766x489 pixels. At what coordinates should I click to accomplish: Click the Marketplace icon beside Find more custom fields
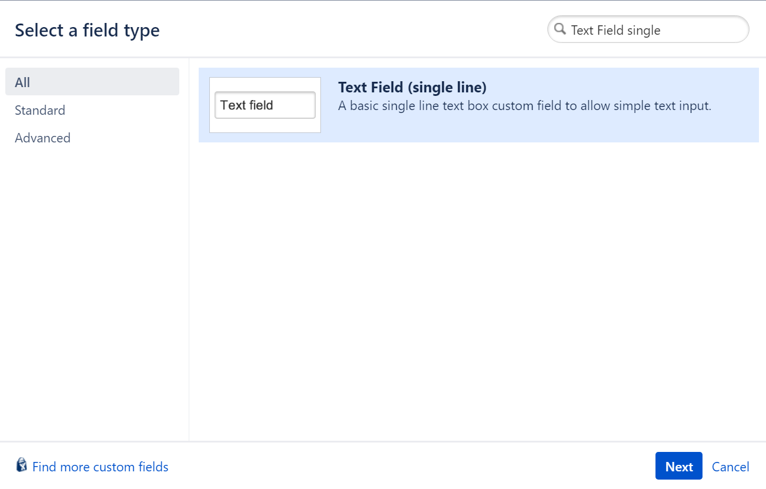22,465
